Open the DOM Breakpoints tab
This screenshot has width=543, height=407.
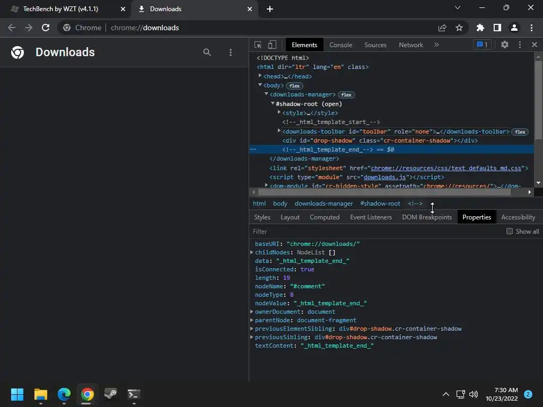[x=427, y=217]
